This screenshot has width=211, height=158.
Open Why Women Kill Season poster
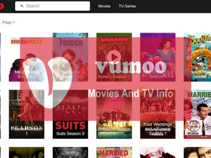pos(158,57)
